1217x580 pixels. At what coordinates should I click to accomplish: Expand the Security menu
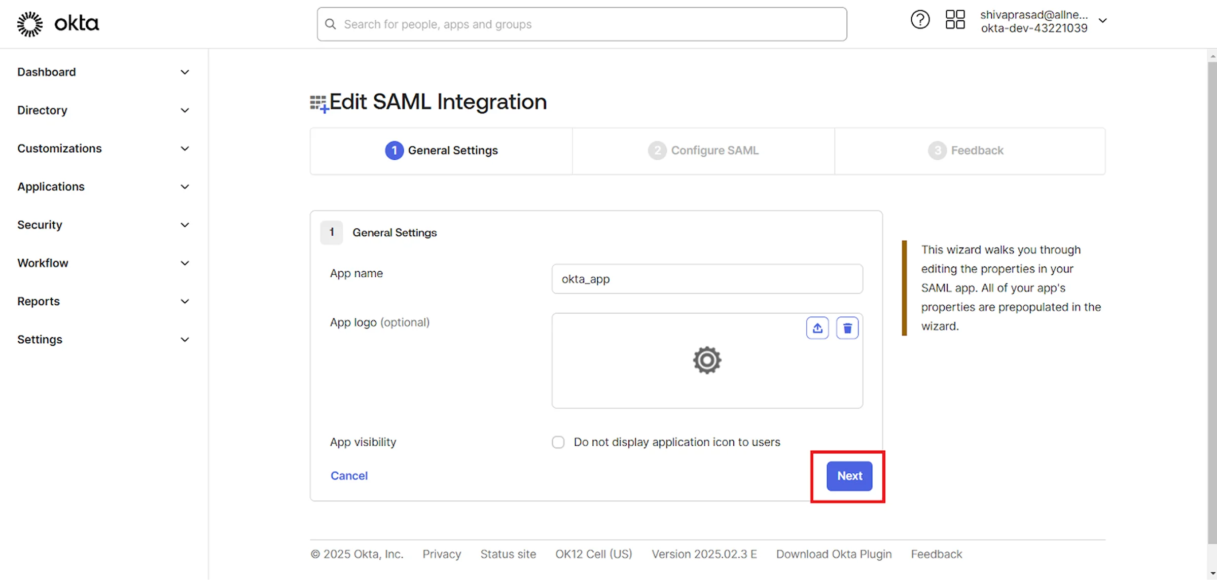pyautogui.click(x=103, y=225)
